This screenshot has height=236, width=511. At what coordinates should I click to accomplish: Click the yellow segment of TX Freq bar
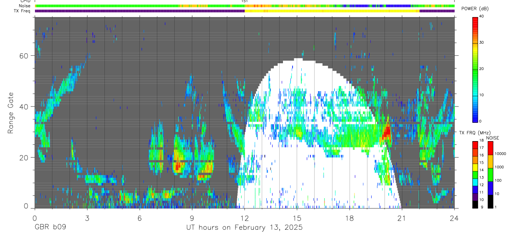click(x=332, y=11)
